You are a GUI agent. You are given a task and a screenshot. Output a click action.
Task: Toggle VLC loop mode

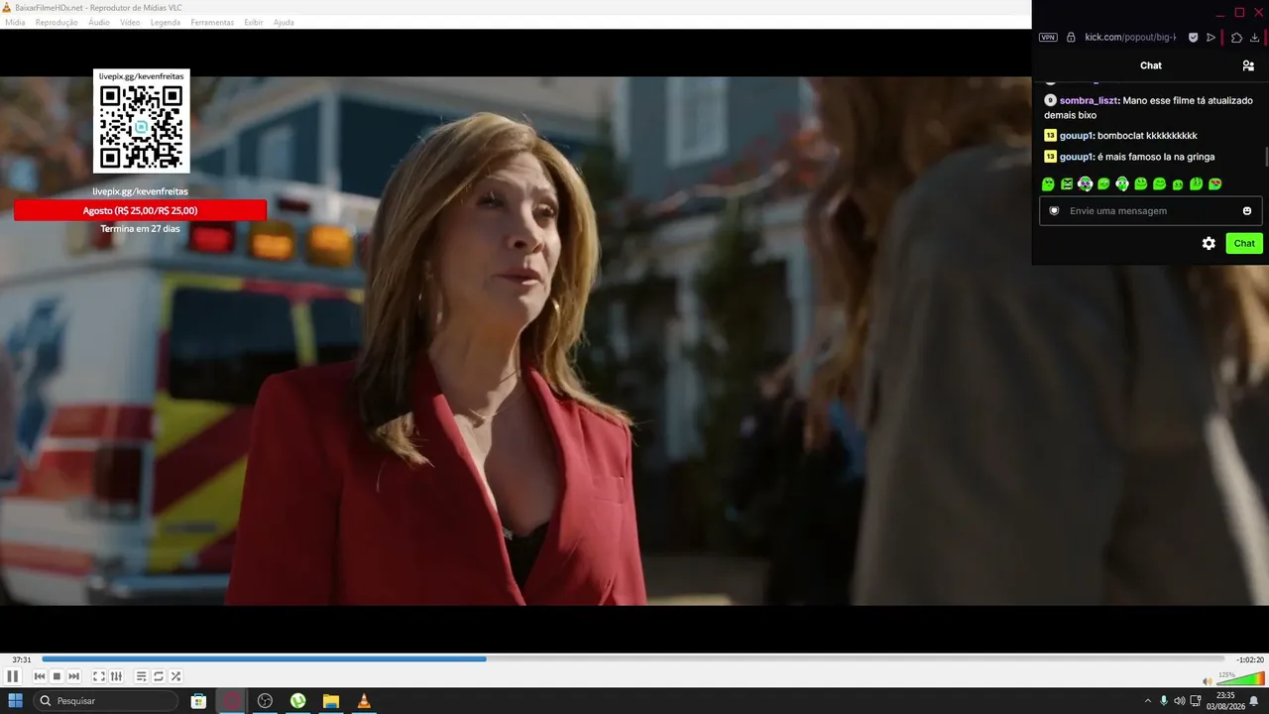tap(158, 676)
